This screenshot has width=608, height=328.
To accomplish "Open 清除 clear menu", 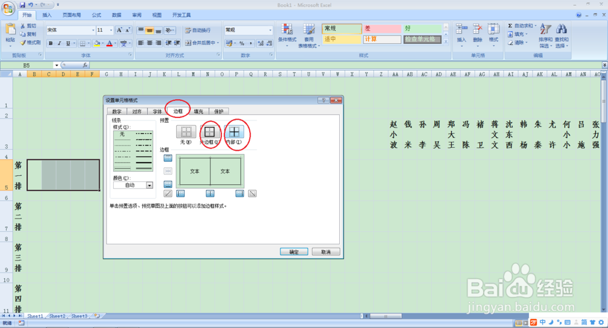I will [x=517, y=43].
